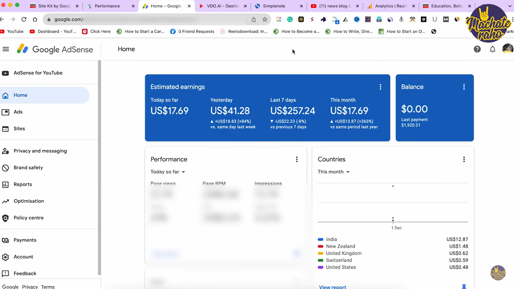514x289 pixels.
Task: Click the US$41.28 Yesterday earnings value
Action: [230, 111]
